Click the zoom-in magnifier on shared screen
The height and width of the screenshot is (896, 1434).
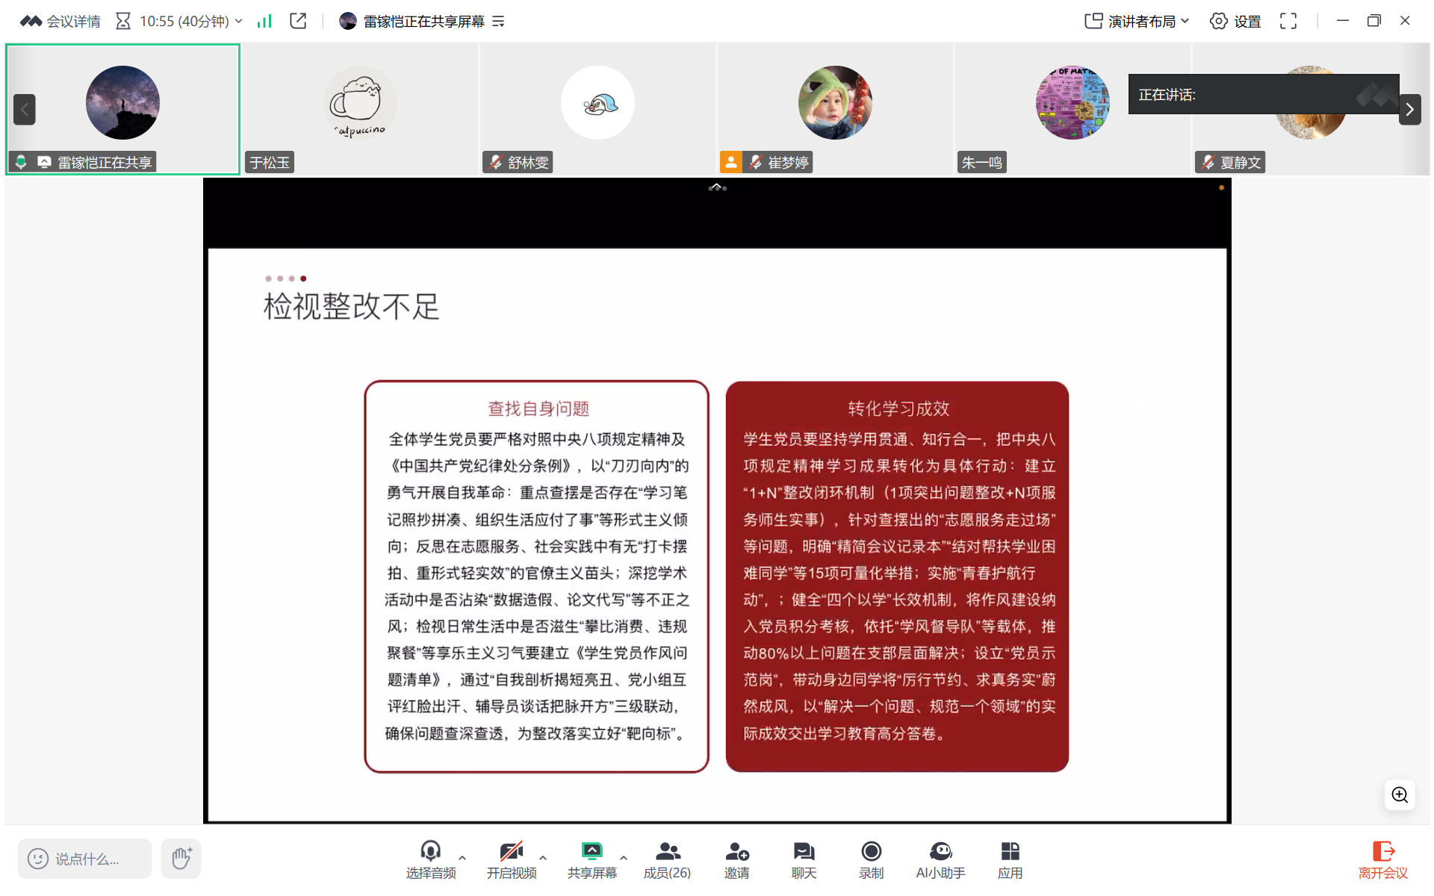[1399, 795]
